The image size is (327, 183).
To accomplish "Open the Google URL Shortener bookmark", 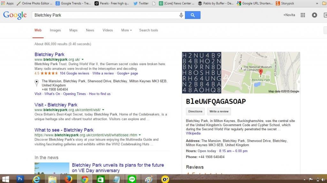I will pos(255,3).
